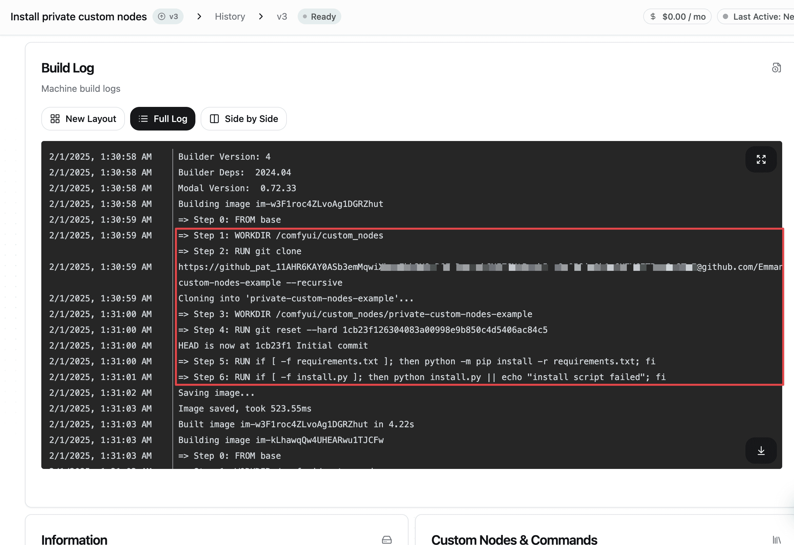Click chevron between History and v3
This screenshot has width=794, height=545.
pyautogui.click(x=261, y=16)
